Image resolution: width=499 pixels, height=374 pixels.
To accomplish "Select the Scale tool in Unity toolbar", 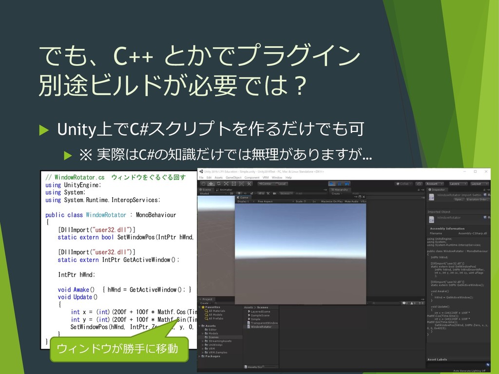I will pos(226,184).
